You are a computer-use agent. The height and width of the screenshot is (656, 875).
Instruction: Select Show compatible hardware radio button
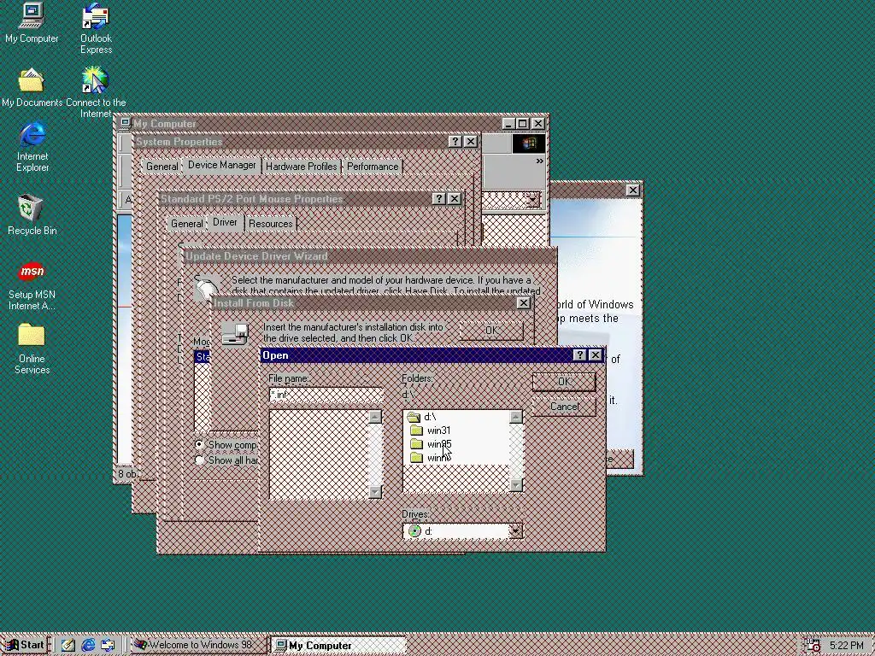[199, 444]
